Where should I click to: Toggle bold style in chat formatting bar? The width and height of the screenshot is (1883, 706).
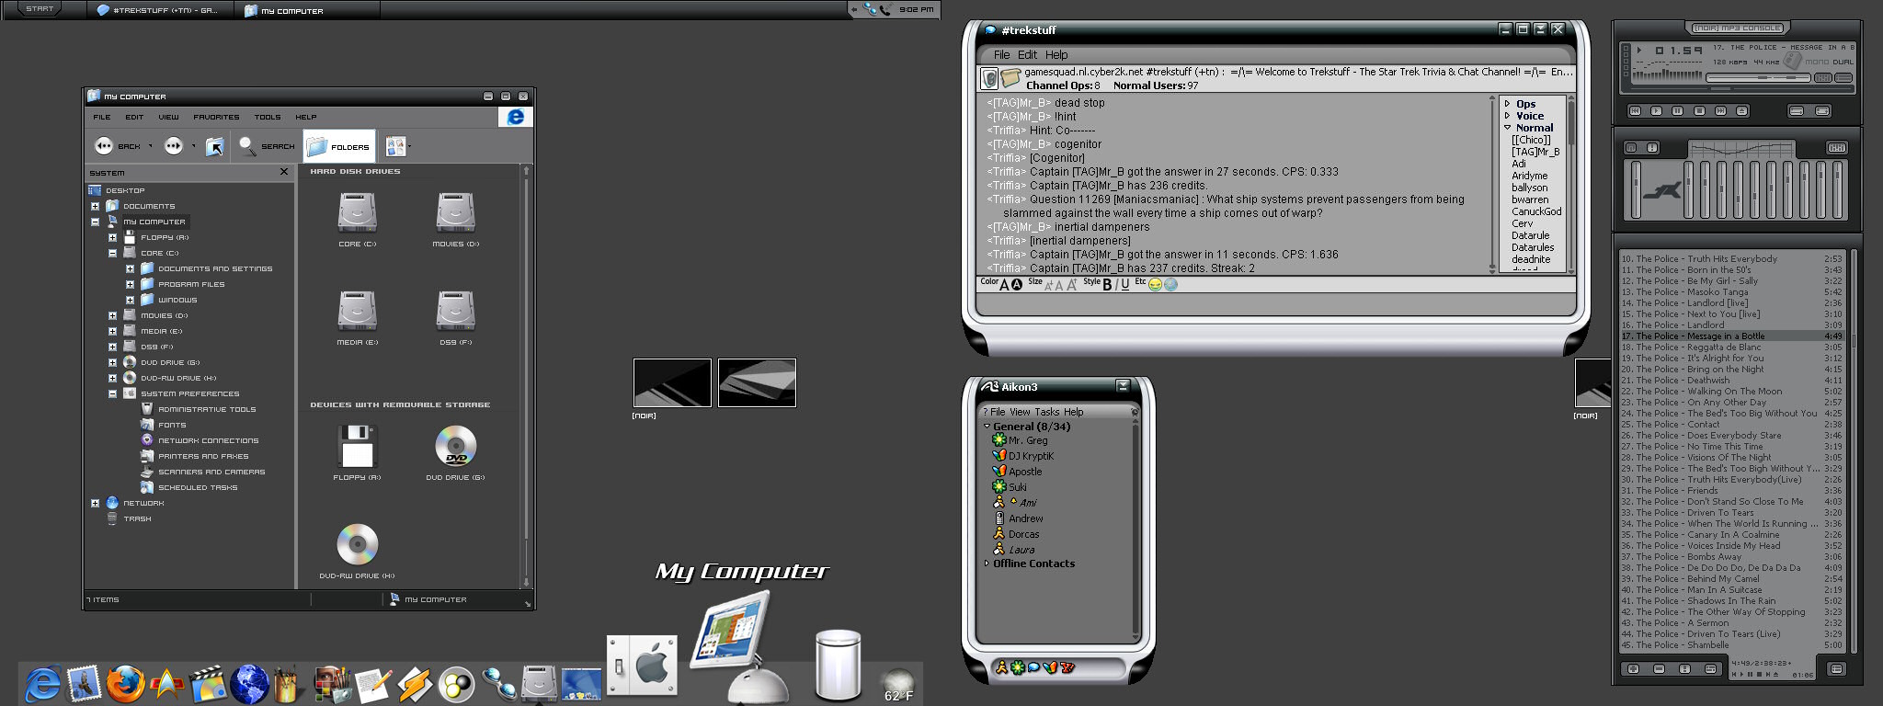tap(1107, 285)
